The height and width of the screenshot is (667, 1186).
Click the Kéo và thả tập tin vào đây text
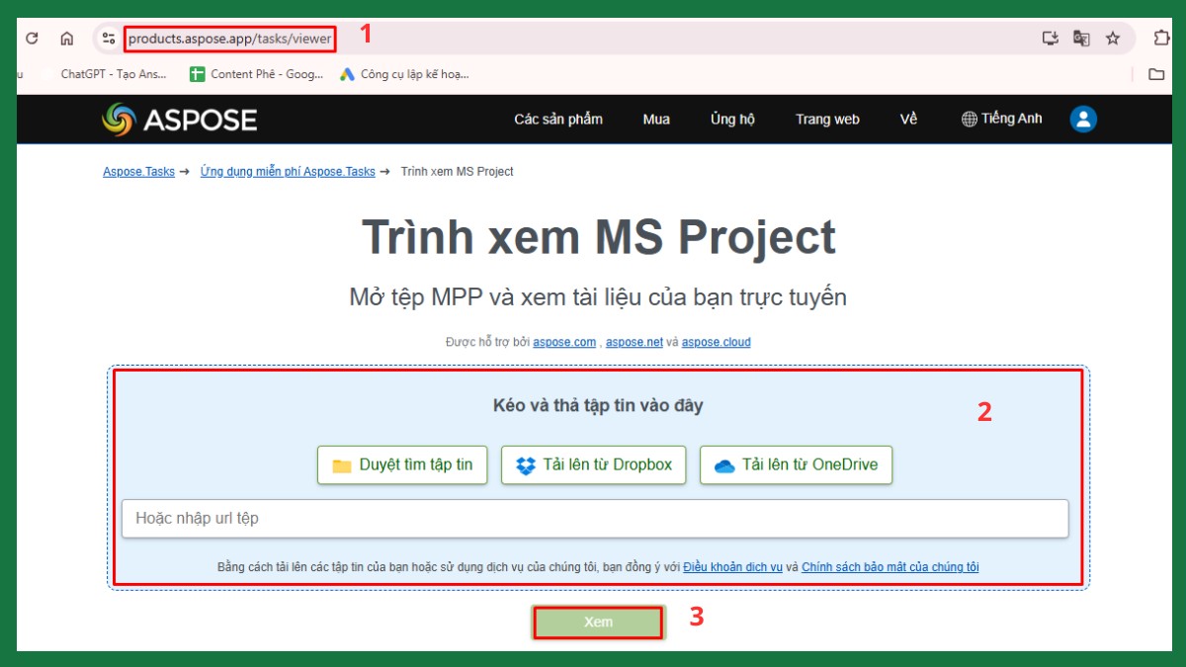598,406
